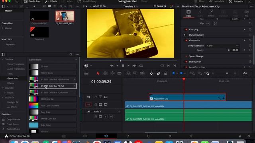255x143 pixels.
Task: Collapse the Open FX tree
Action: (x=3, y=88)
